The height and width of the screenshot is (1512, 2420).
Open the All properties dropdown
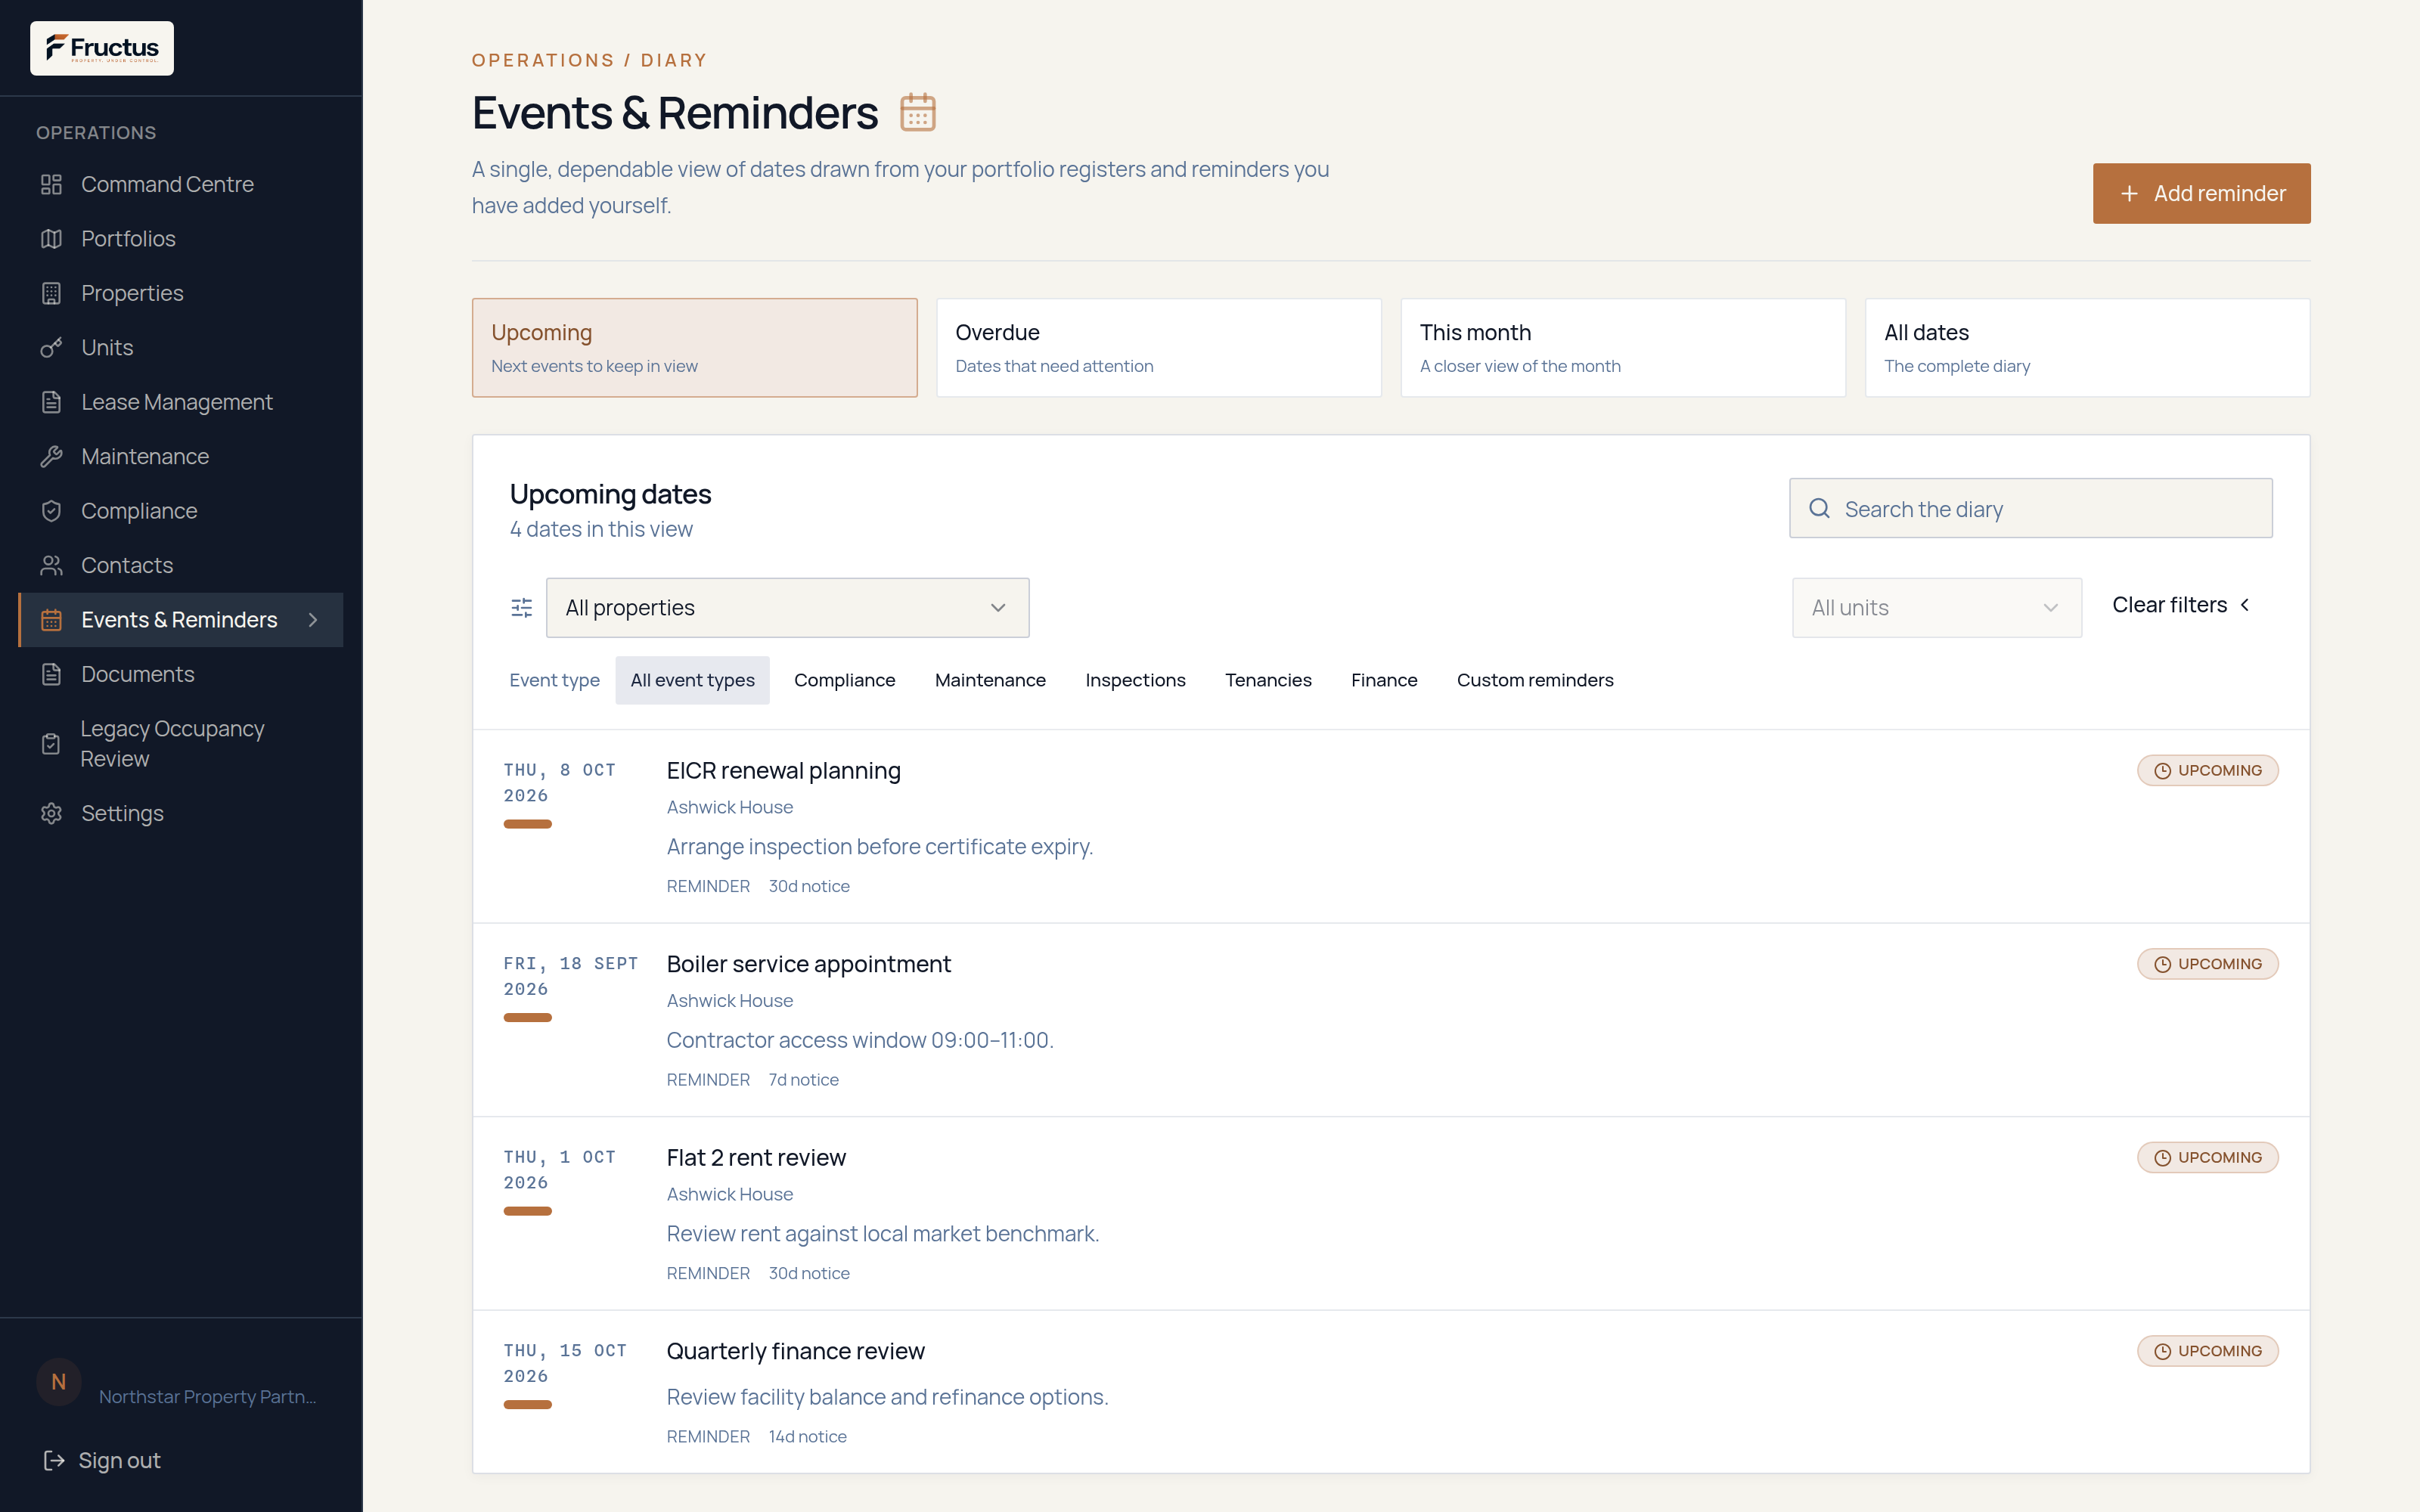click(x=787, y=608)
